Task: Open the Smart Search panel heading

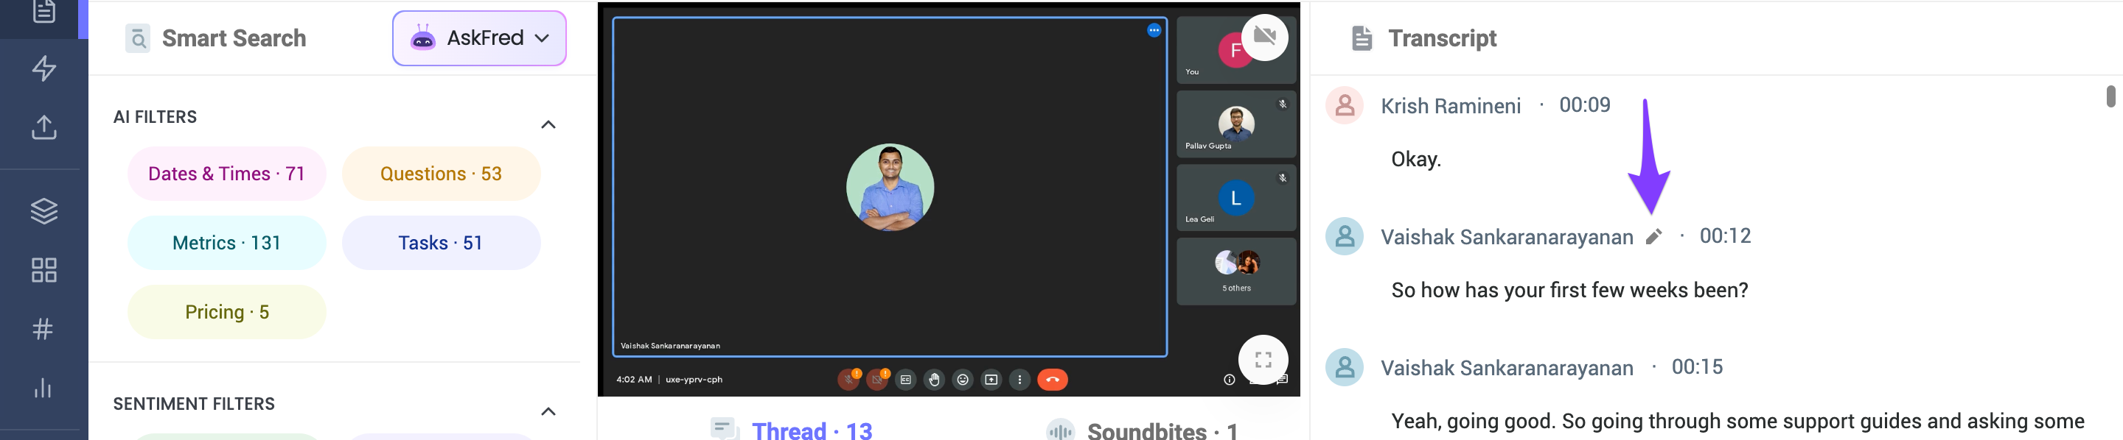Action: (x=234, y=38)
